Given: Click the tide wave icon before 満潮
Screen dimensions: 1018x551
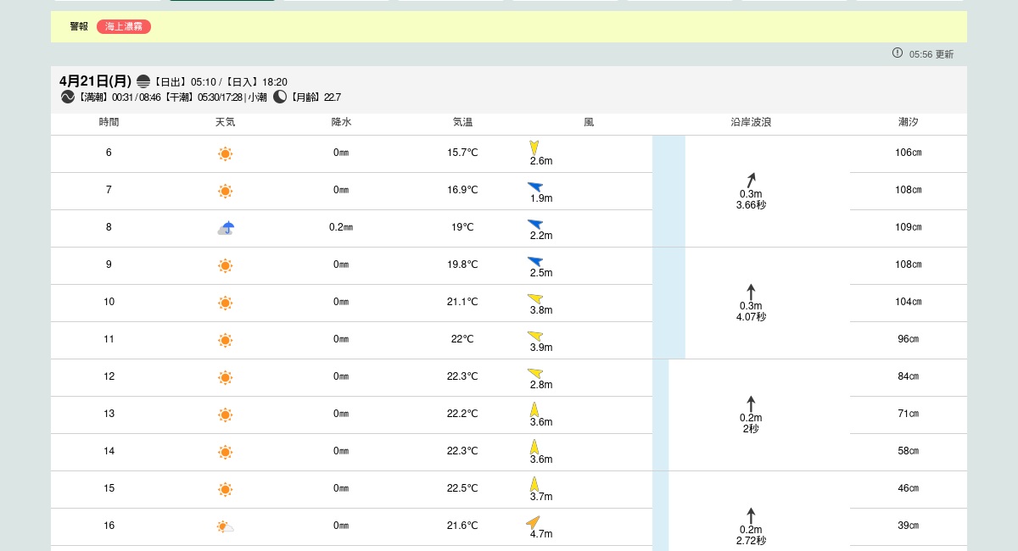Looking at the screenshot, I should coord(68,97).
